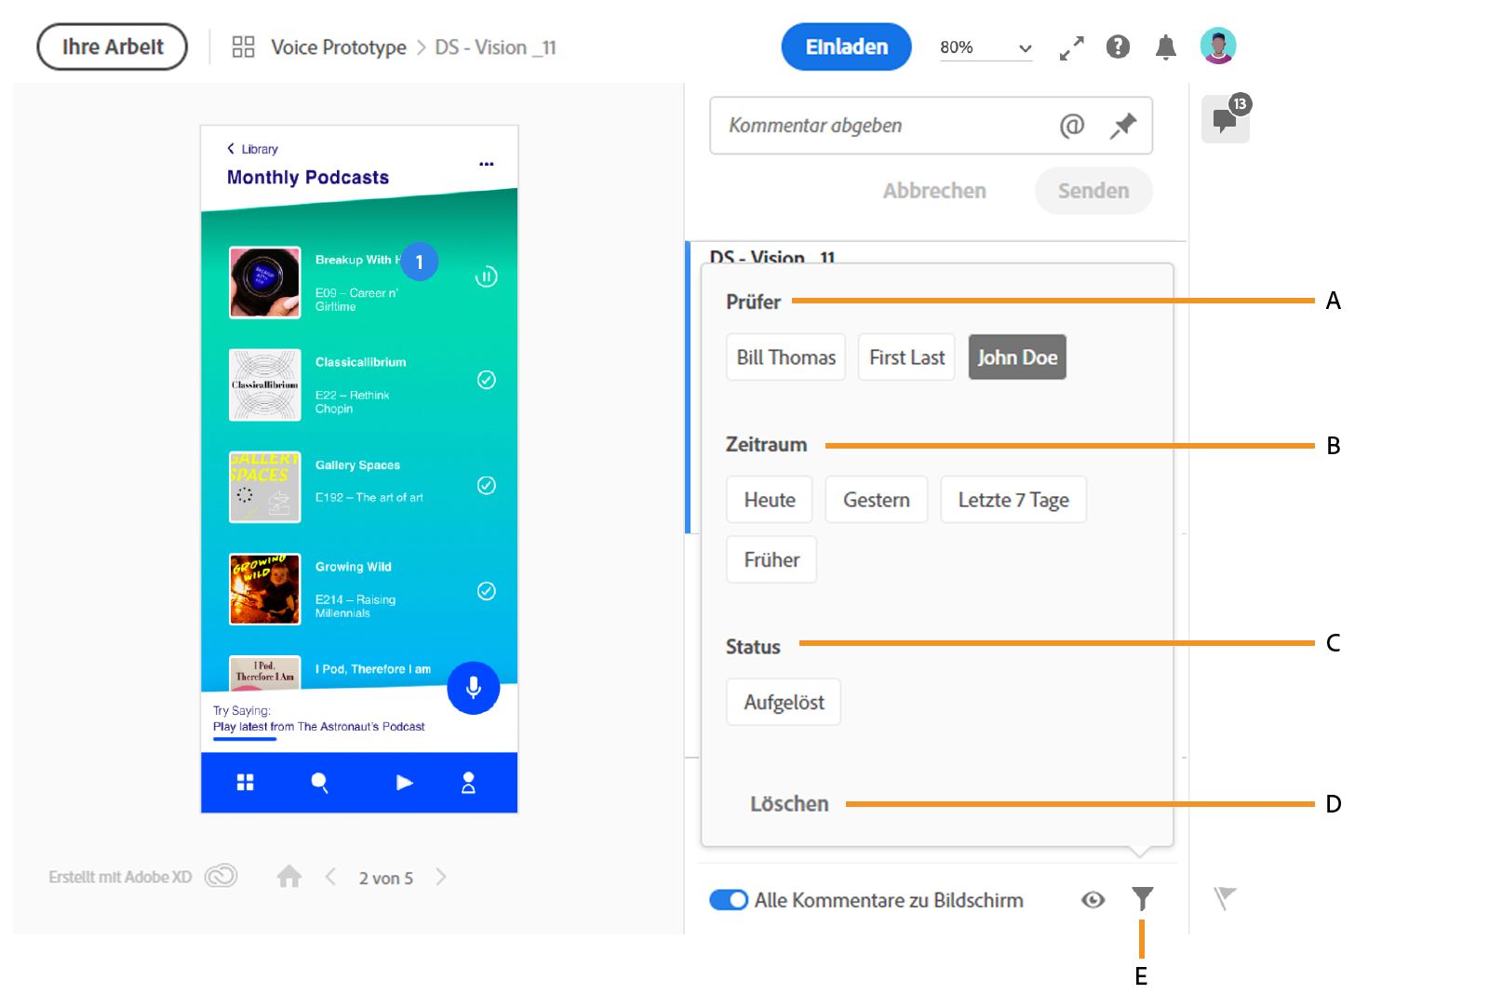The height and width of the screenshot is (994, 1489).
Task: Filter by reviewer First Last
Action: [x=906, y=357]
